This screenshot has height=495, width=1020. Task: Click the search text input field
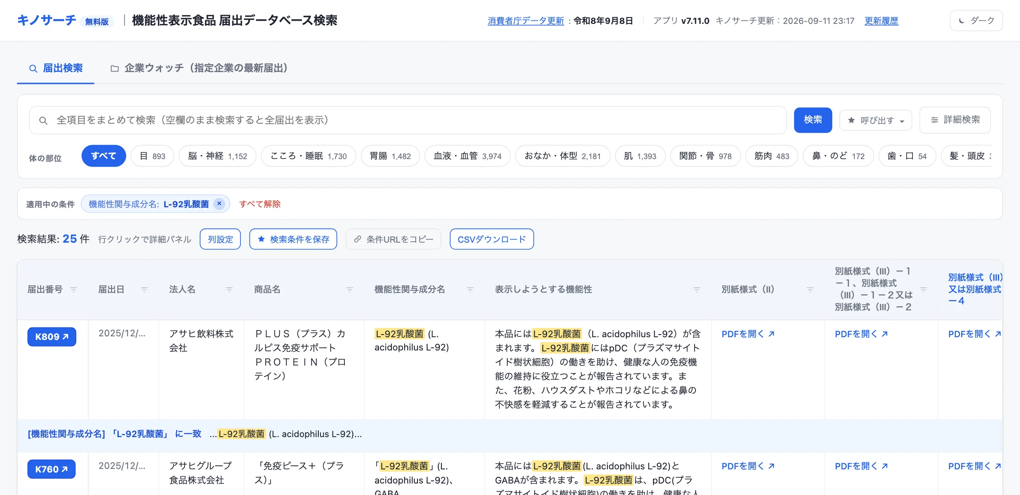point(408,120)
